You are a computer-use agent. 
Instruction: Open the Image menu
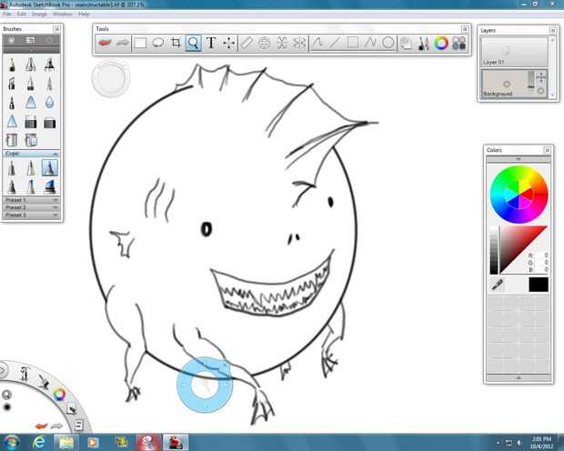point(39,15)
